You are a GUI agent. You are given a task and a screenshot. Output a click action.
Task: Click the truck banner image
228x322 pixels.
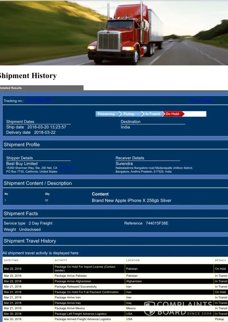(x=114, y=33)
